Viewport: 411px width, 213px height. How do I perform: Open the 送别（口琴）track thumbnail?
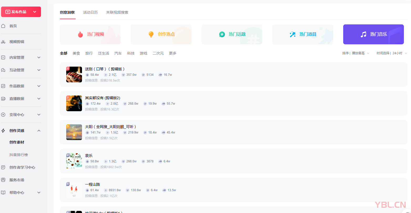click(74, 74)
